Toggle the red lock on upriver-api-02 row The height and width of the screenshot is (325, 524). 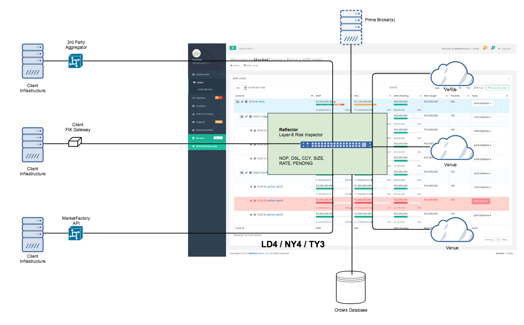point(251,201)
